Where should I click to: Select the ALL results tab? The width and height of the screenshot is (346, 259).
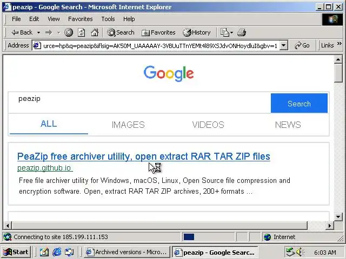[49, 124]
